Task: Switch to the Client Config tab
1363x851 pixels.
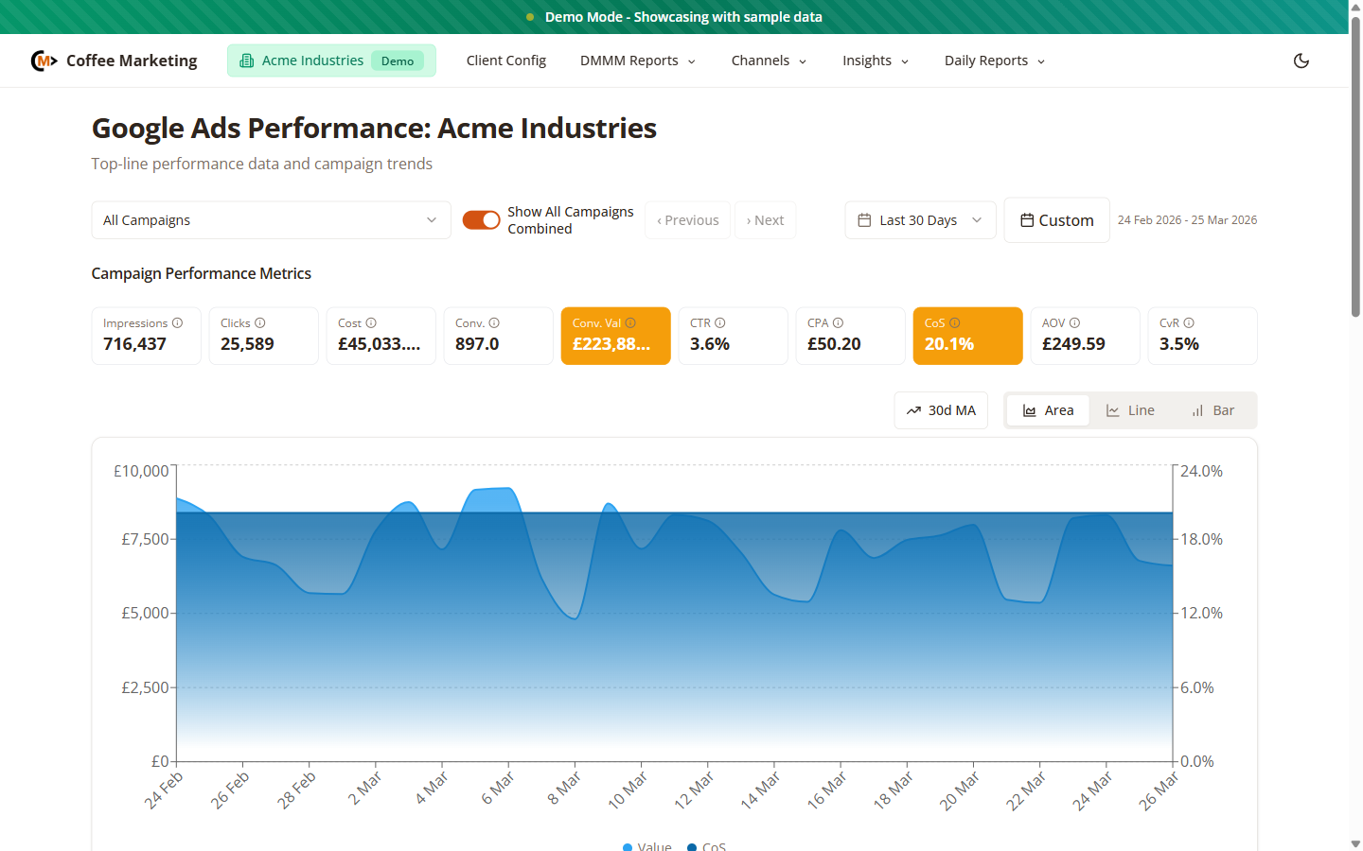Action: tap(505, 60)
